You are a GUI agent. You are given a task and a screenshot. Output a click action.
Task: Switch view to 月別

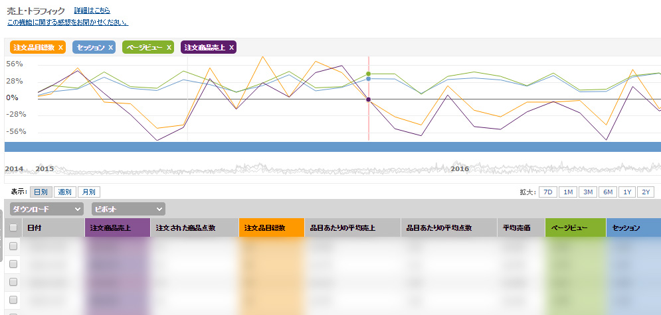pyautogui.click(x=88, y=192)
